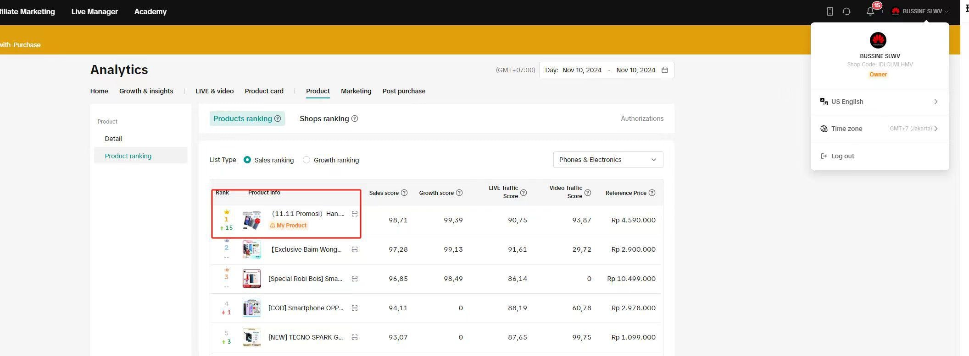Switch to the Marketing analytics tab

[356, 91]
